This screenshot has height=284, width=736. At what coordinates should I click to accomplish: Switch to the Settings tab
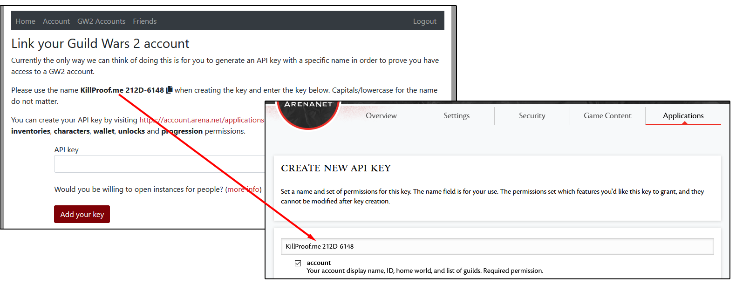pyautogui.click(x=457, y=116)
